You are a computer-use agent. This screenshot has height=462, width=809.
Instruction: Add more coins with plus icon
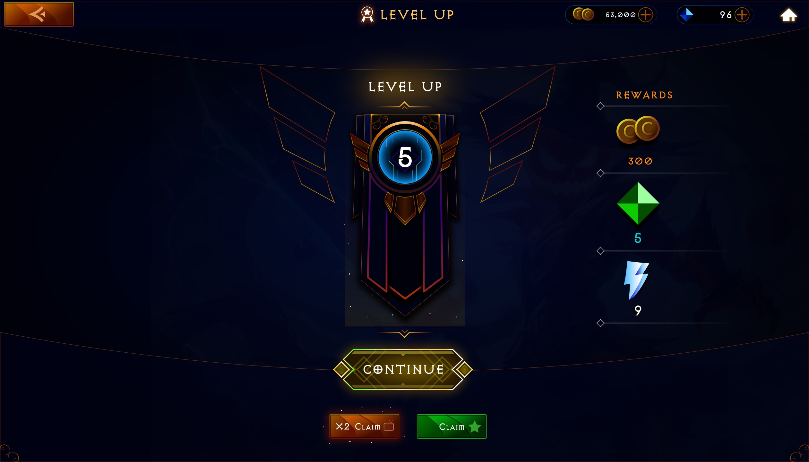coord(645,15)
